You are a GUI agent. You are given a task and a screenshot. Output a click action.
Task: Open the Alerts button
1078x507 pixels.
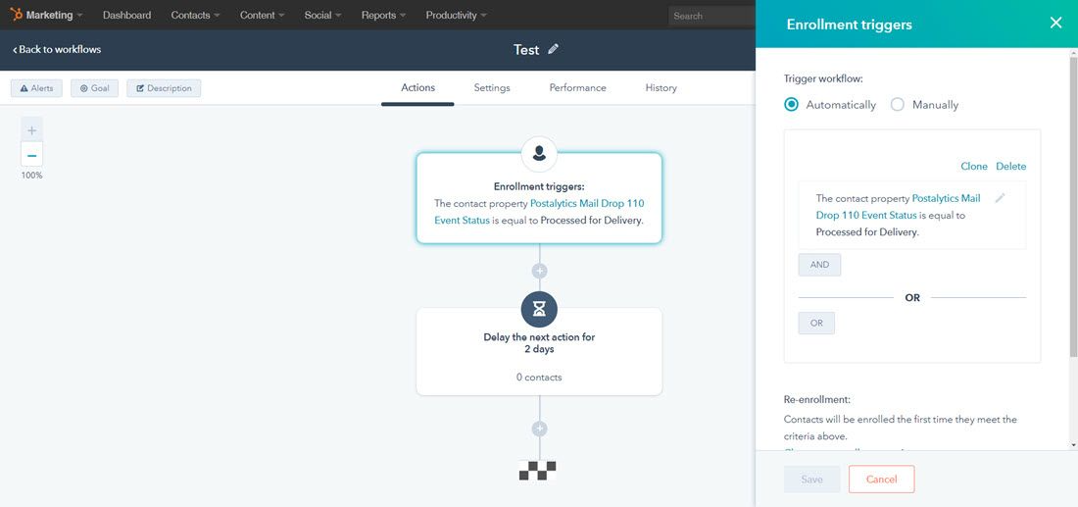click(x=36, y=88)
